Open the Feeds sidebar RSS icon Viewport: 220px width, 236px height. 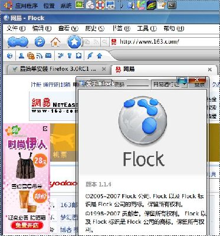[40, 56]
